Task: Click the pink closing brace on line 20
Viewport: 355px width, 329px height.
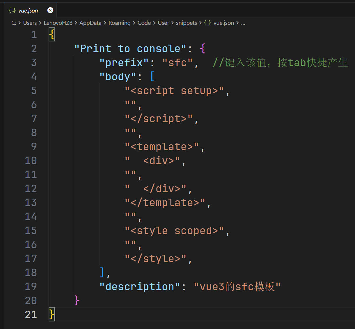Action: 77,301
